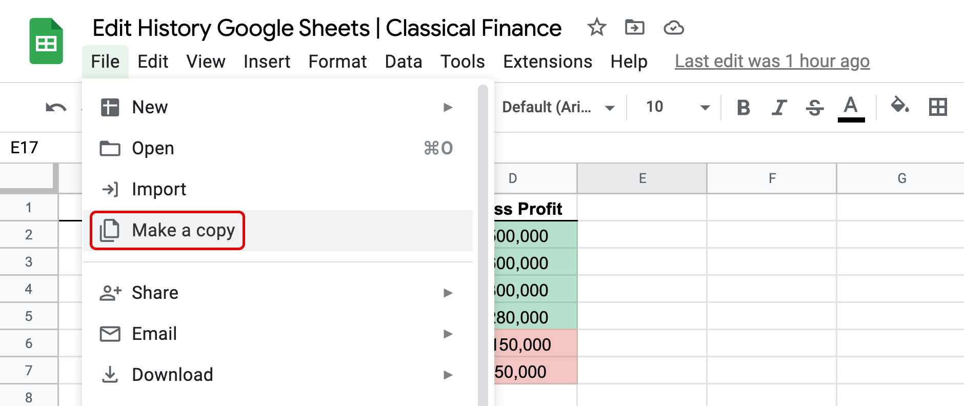964x406 pixels.
Task: Select row 4 header
Action: (x=29, y=289)
